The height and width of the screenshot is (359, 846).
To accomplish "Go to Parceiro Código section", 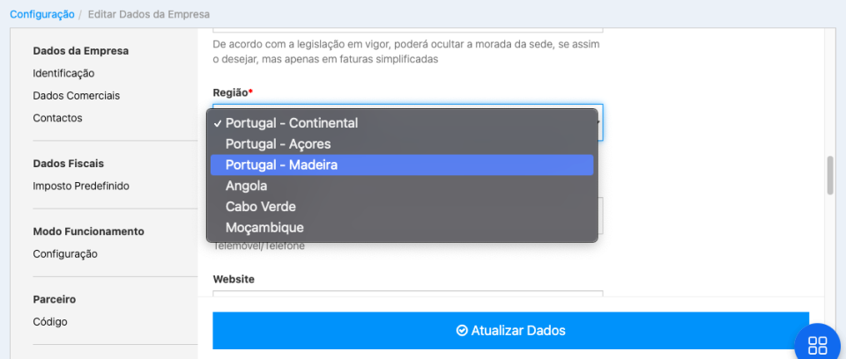I will coord(49,321).
